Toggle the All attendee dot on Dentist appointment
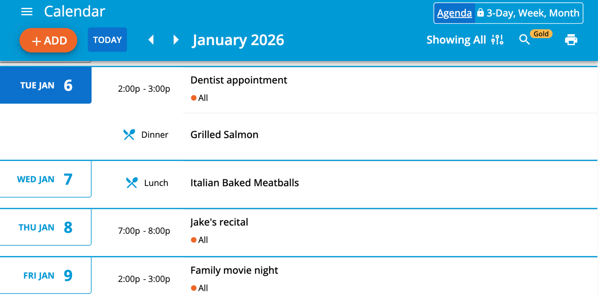Image resolution: width=598 pixels, height=299 pixels. (194, 97)
